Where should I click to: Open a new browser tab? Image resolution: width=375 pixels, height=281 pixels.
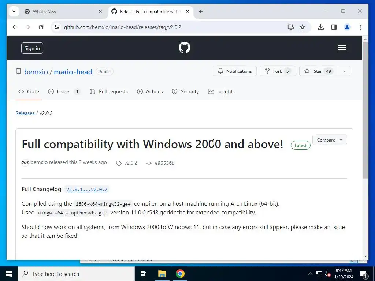pyautogui.click(x=201, y=11)
